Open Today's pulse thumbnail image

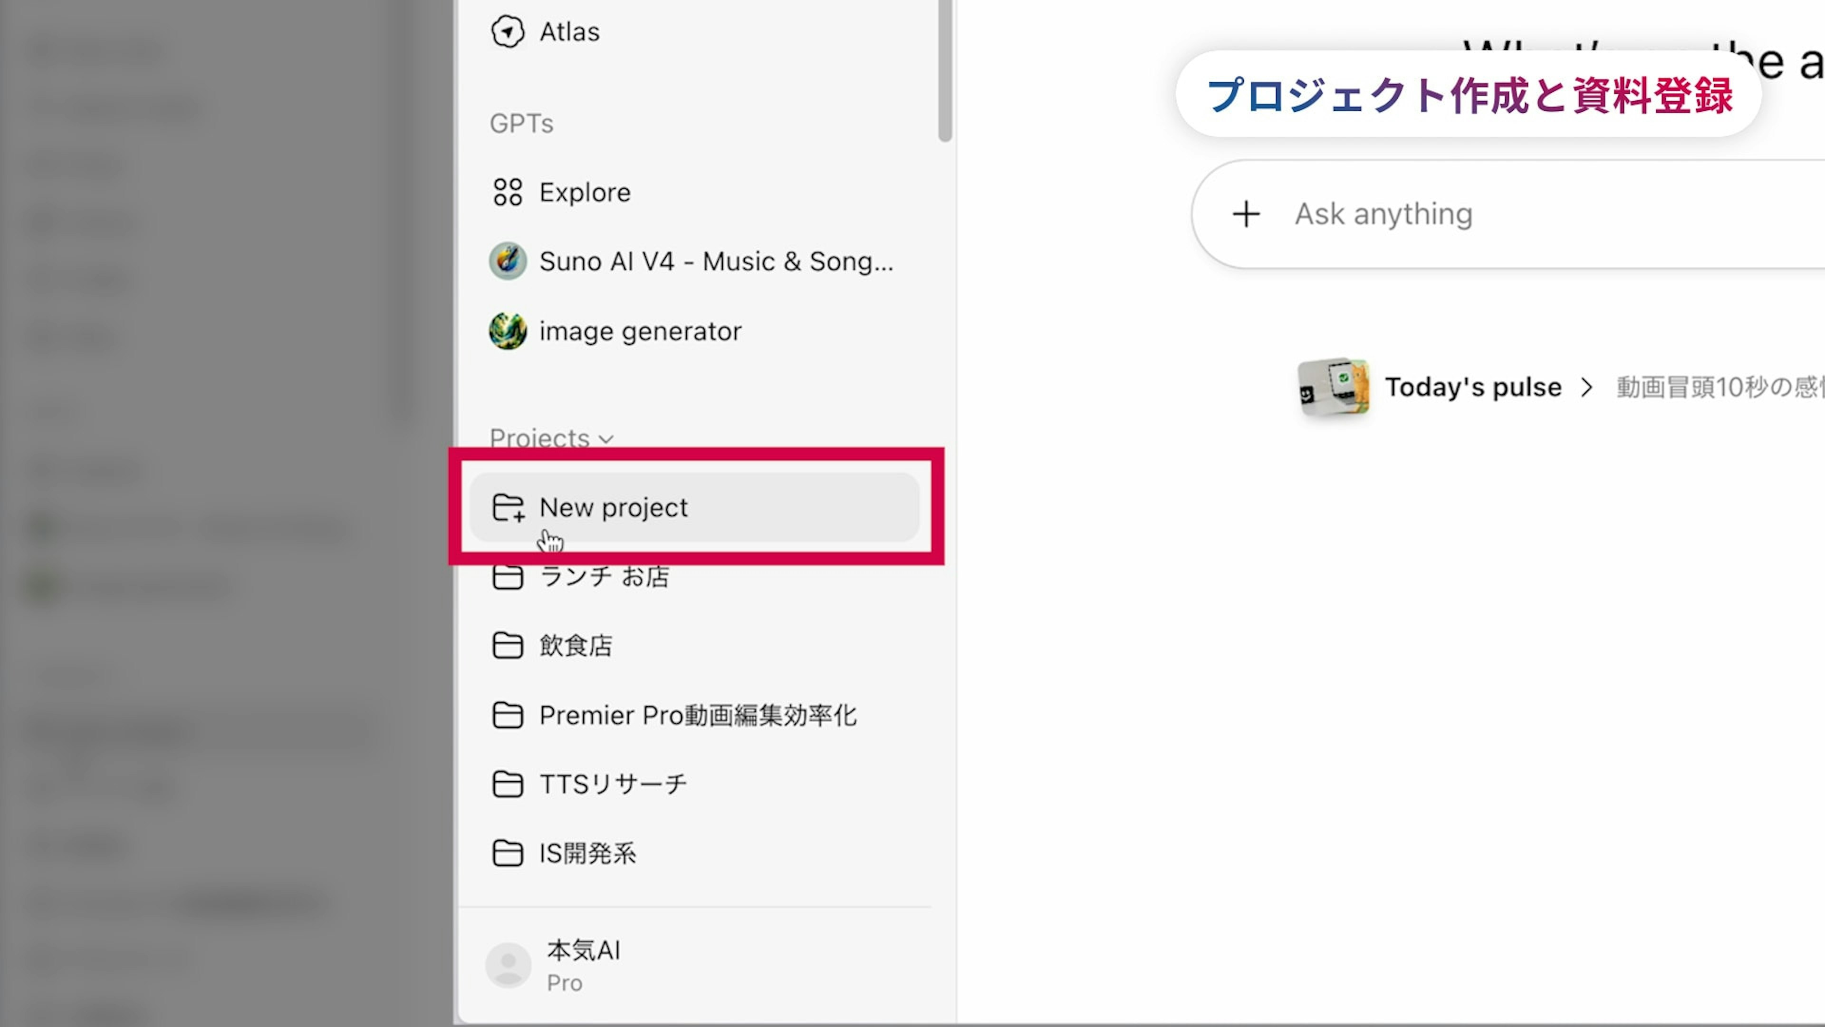point(1333,386)
